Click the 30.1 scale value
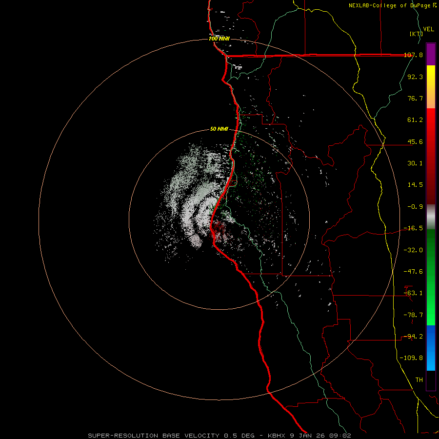The height and width of the screenshot is (439, 439). click(415, 163)
